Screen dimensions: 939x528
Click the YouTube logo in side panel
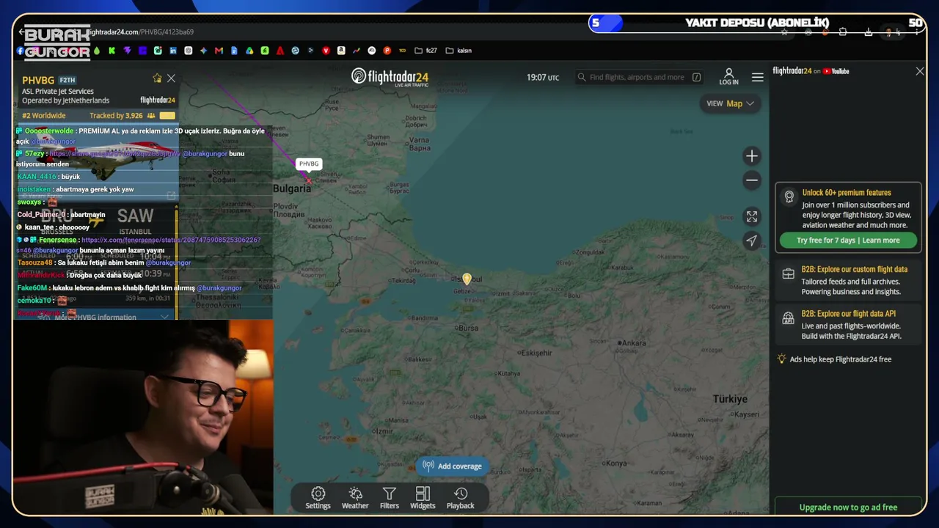836,71
